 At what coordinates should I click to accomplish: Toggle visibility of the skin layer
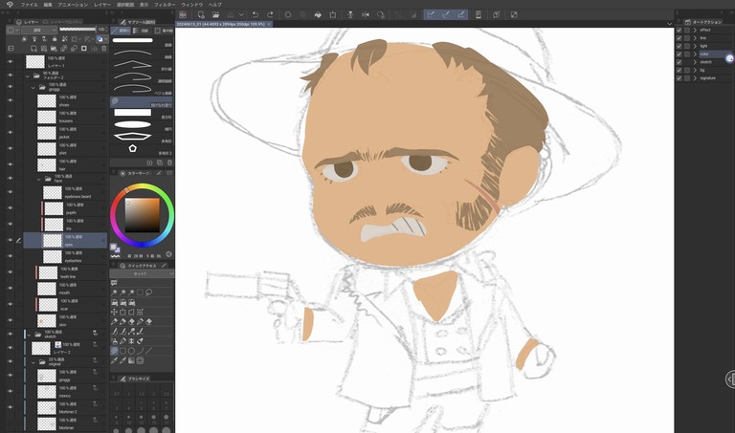pyautogui.click(x=10, y=320)
